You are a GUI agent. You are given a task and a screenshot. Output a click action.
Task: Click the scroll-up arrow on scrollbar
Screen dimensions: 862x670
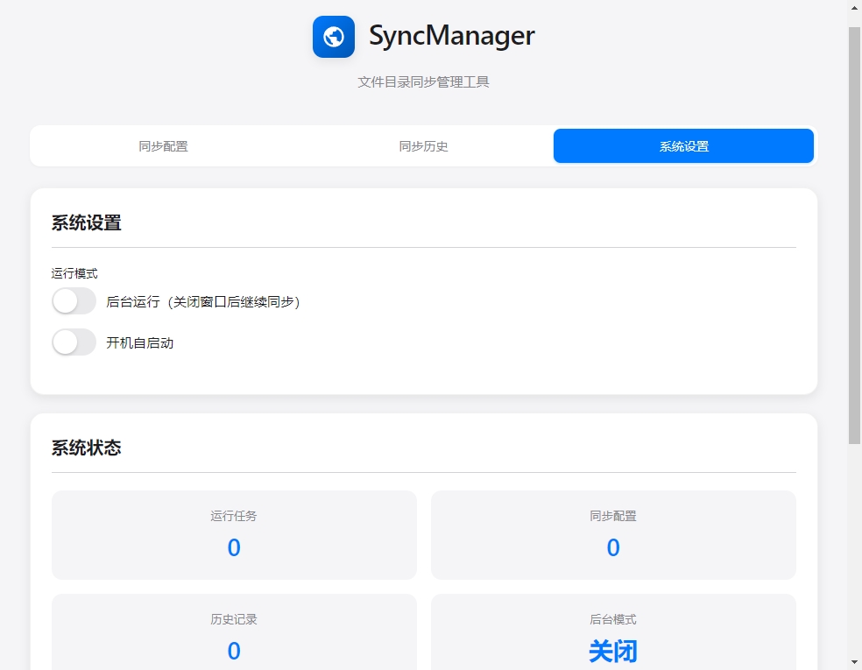tap(851, 7)
